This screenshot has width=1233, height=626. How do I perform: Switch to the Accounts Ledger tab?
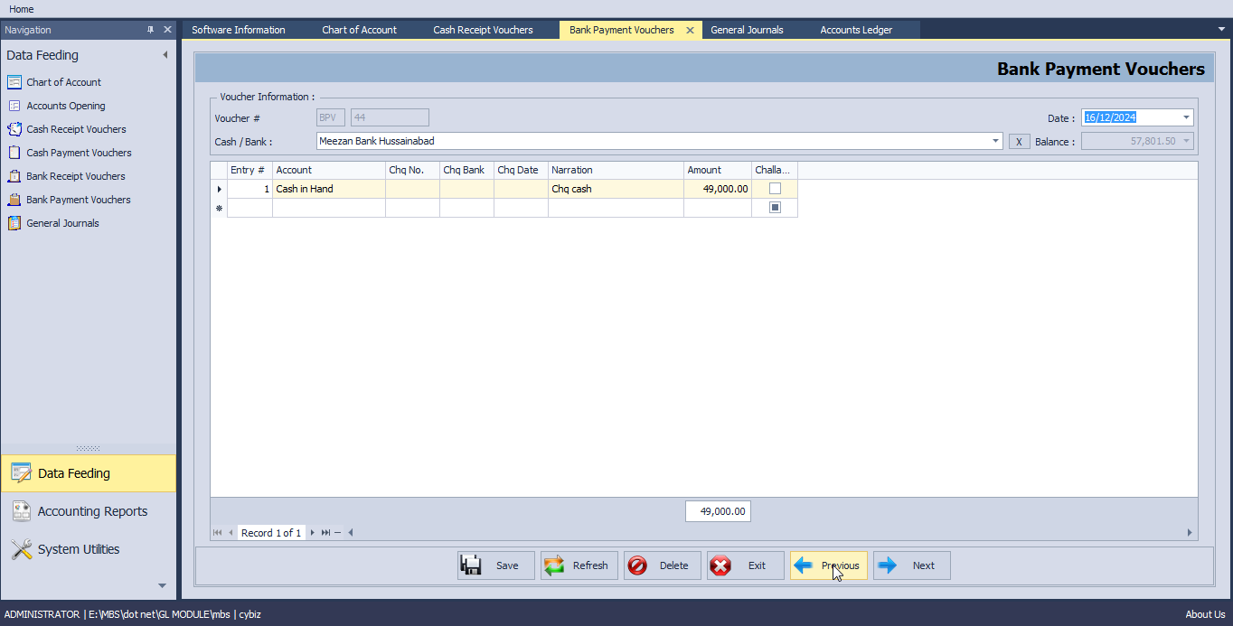pyautogui.click(x=856, y=30)
